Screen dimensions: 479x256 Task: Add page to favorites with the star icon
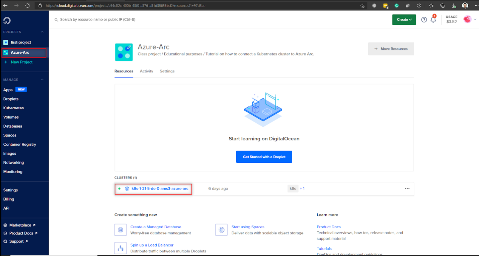click(x=362, y=6)
